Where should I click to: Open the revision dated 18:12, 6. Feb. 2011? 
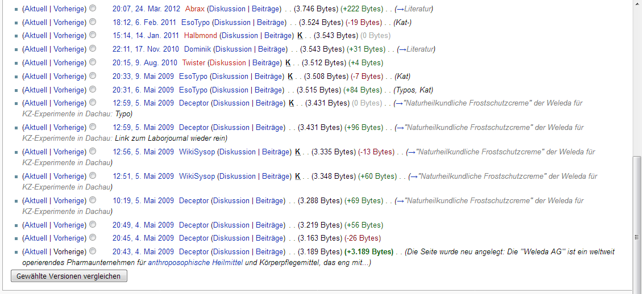coord(144,23)
